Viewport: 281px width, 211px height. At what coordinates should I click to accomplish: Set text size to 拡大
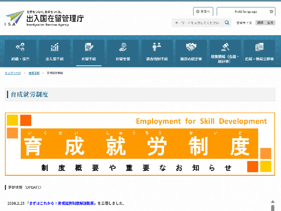pyautogui.click(x=270, y=23)
